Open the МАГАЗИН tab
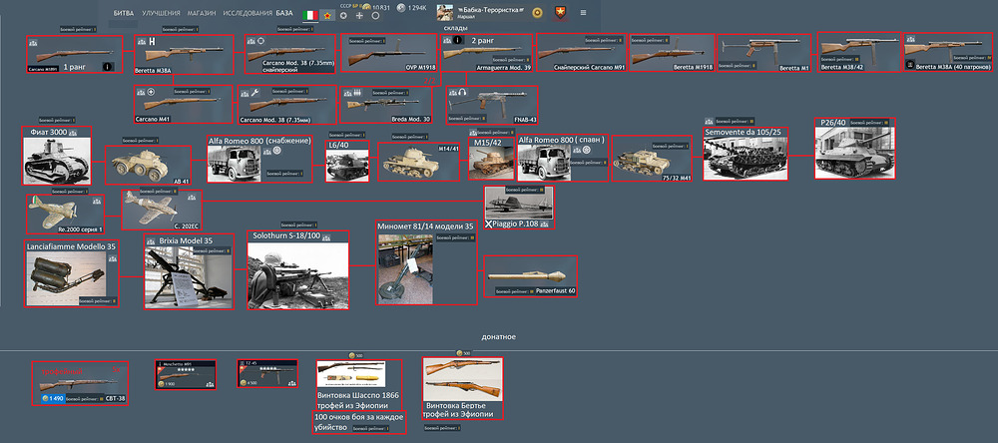Screen dimensions: 998x443 click(x=202, y=13)
